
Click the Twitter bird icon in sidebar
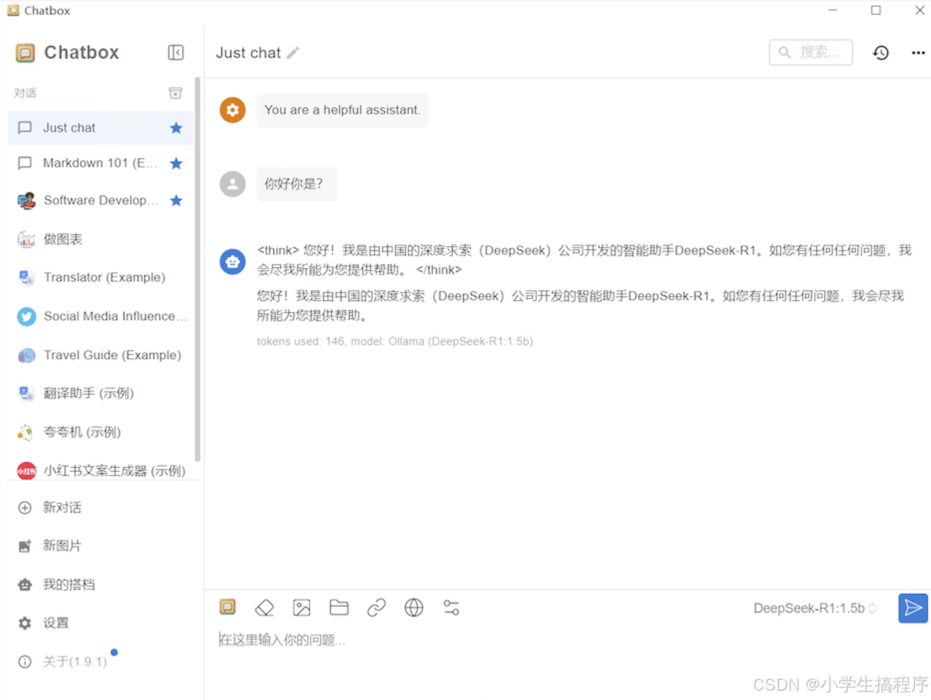coord(26,316)
